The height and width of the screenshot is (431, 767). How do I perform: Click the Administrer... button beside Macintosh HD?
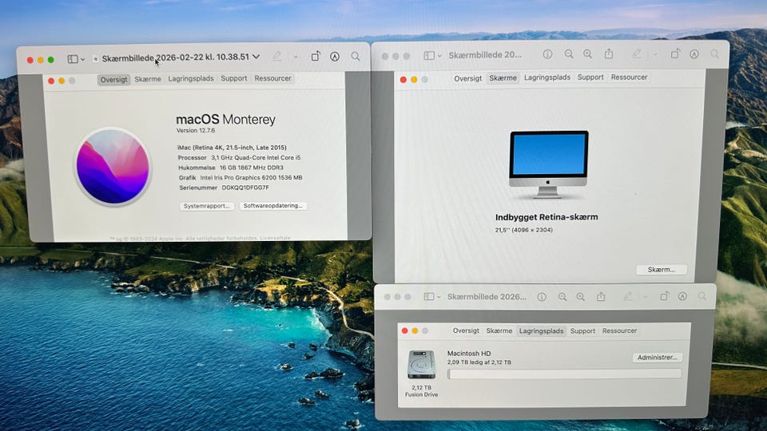click(x=657, y=358)
